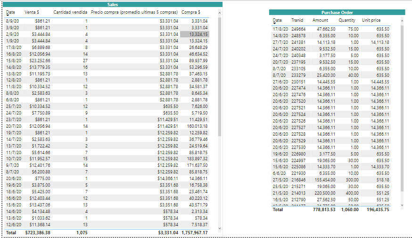Select the 8/9/20 date cell in Sales

[x=12, y=21]
